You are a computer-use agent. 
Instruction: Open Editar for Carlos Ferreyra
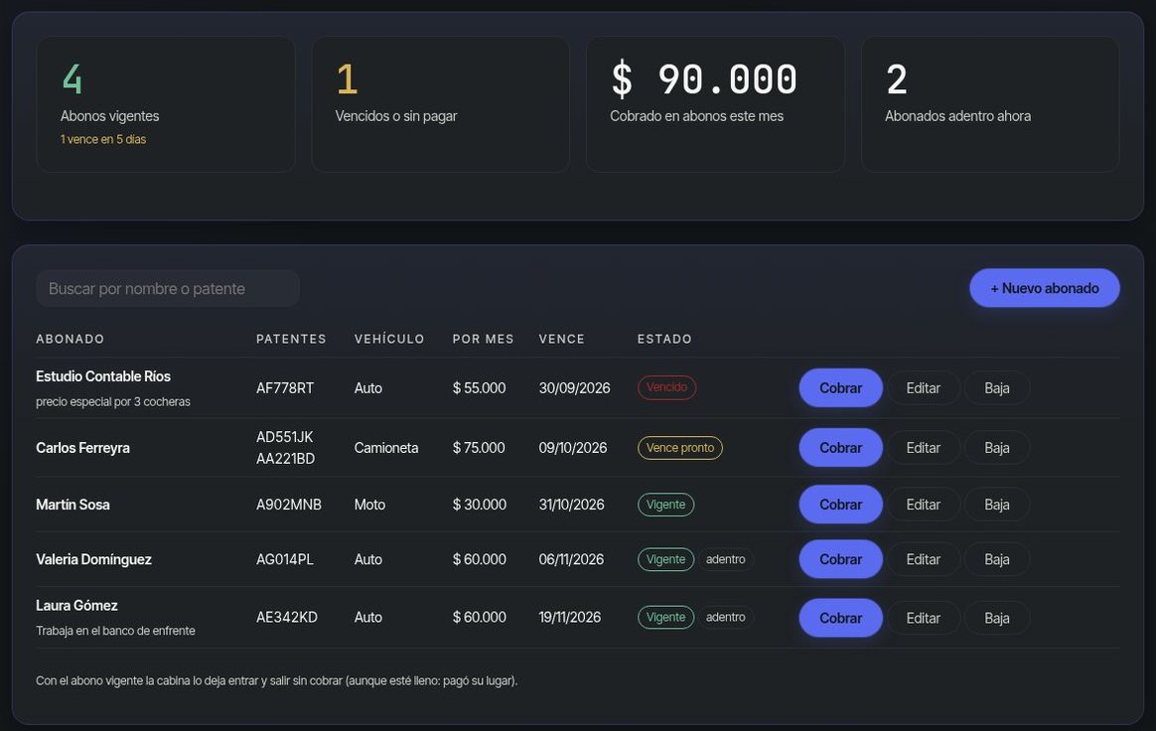point(923,448)
